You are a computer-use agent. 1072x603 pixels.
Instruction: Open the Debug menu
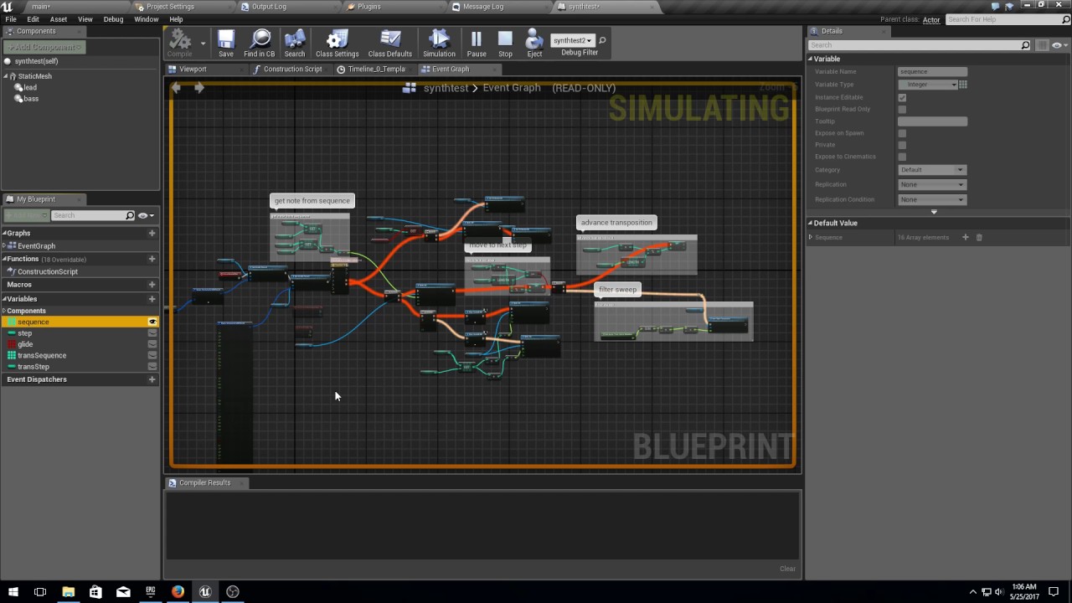pyautogui.click(x=113, y=19)
